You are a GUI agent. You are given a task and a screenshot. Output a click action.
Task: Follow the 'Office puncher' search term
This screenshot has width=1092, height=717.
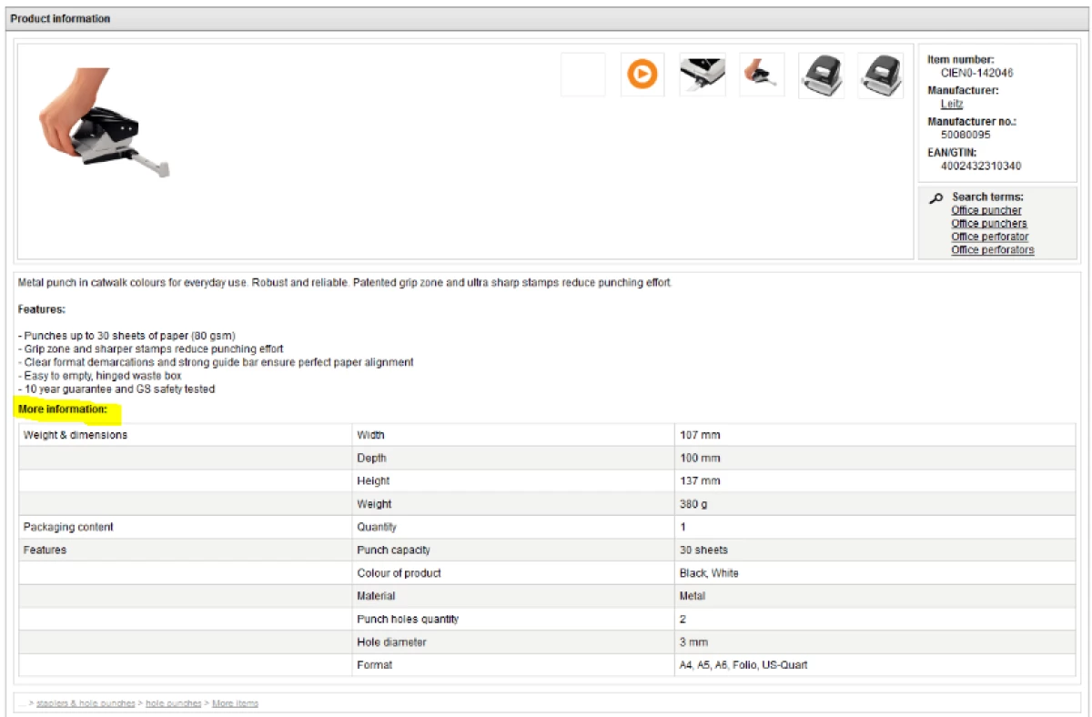pos(986,210)
